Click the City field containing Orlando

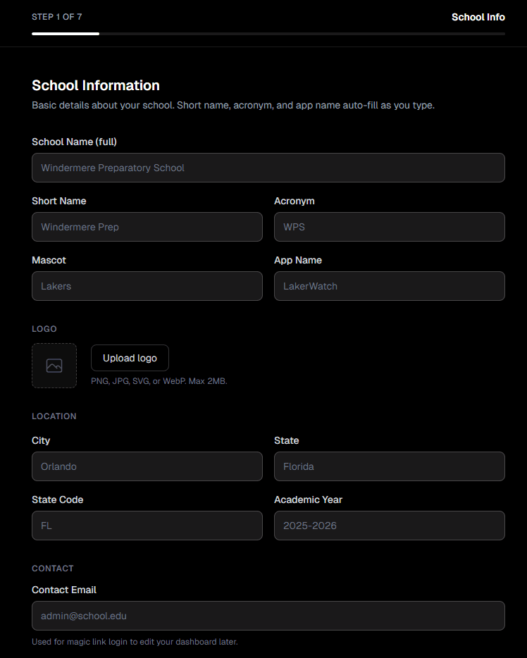point(147,466)
